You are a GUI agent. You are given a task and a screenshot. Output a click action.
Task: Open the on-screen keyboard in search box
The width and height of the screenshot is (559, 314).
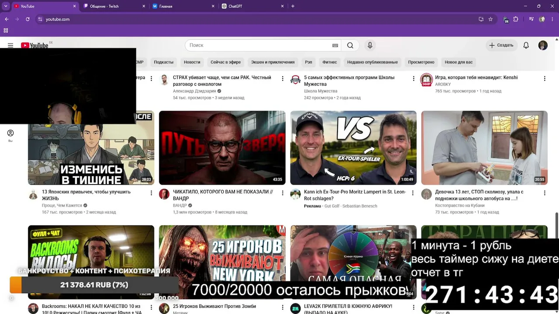[x=335, y=45]
